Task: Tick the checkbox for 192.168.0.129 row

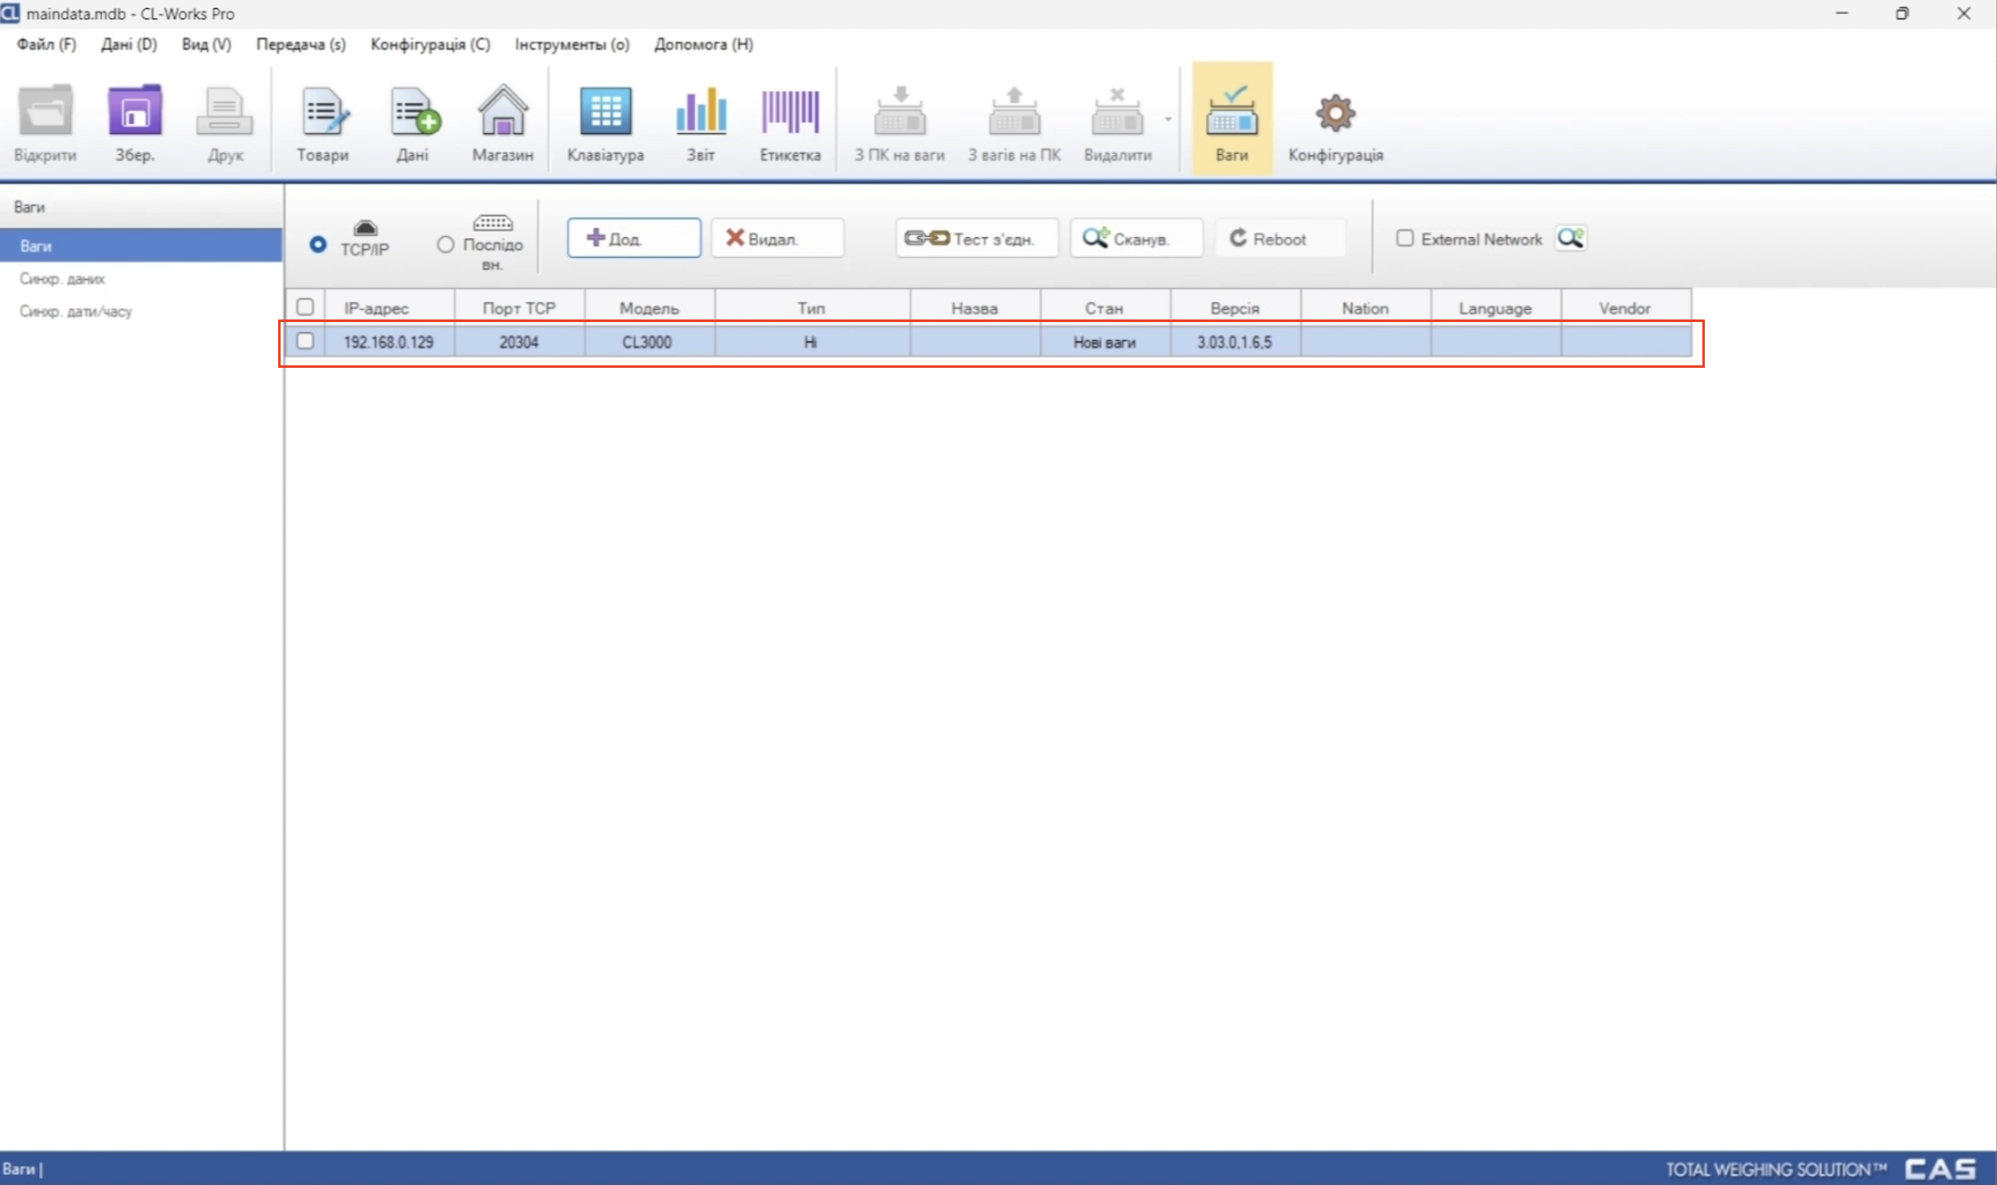Action: click(x=305, y=341)
